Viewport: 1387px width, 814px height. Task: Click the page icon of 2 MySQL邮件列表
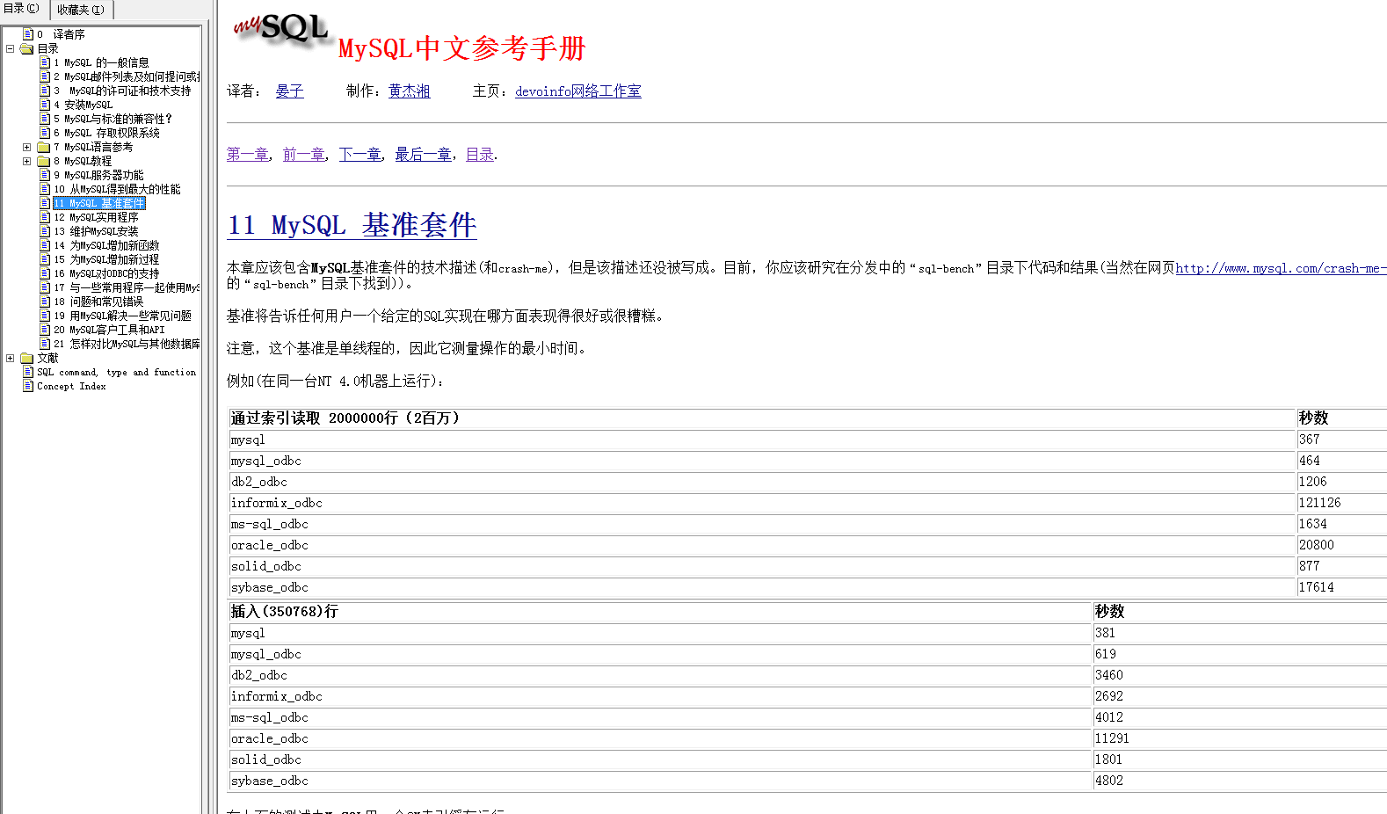[x=45, y=76]
